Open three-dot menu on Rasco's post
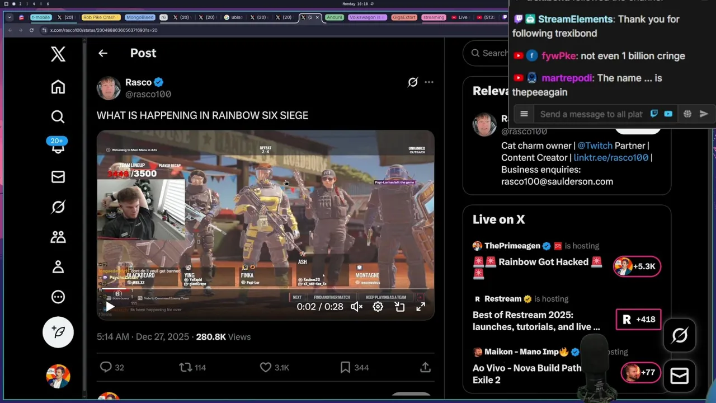 pos(429,82)
